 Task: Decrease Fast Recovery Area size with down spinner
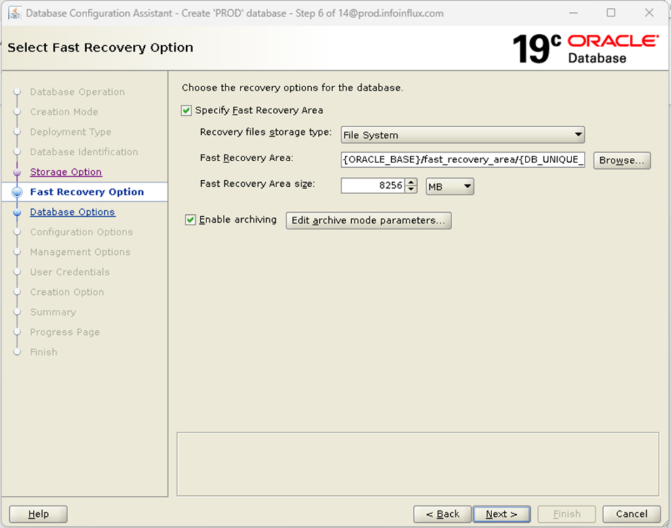tap(412, 189)
